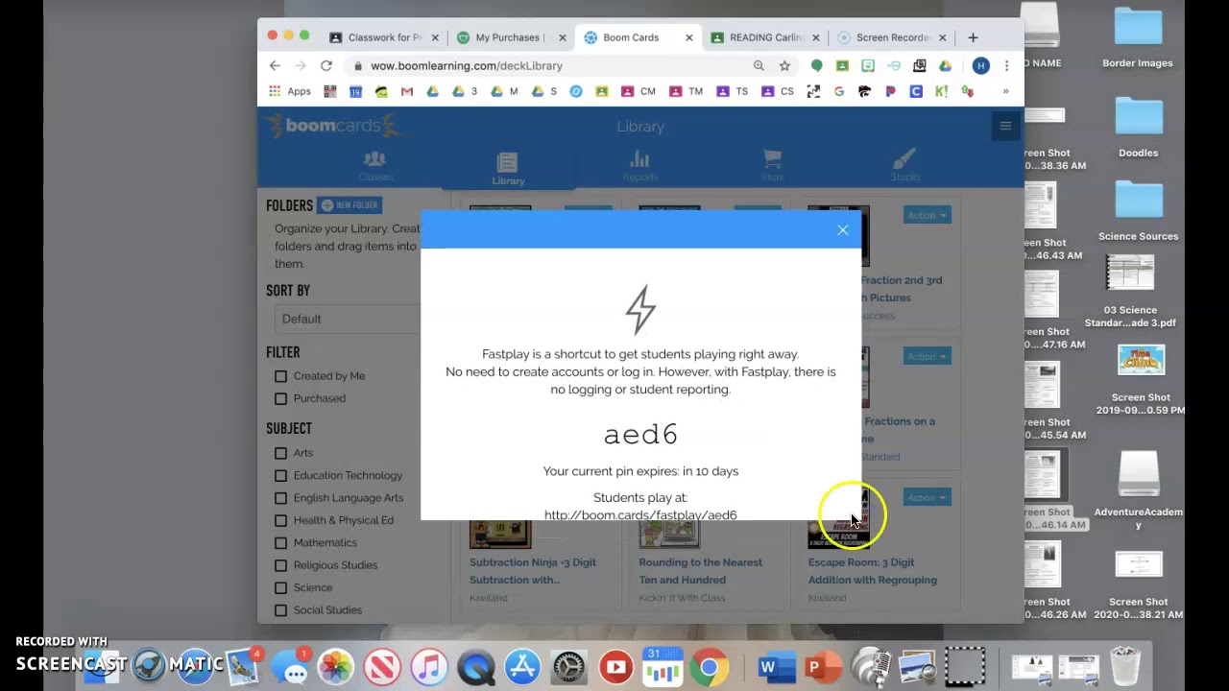This screenshot has width=1229, height=691.
Task: Click the aed6 Fastplay pin text
Action: [x=640, y=435]
